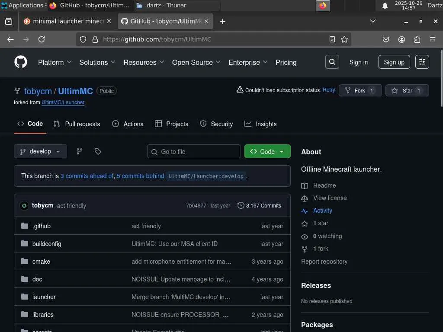Open the appearance settings sliders icon
Screen dimensions: 443x332
click(x=422, y=62)
